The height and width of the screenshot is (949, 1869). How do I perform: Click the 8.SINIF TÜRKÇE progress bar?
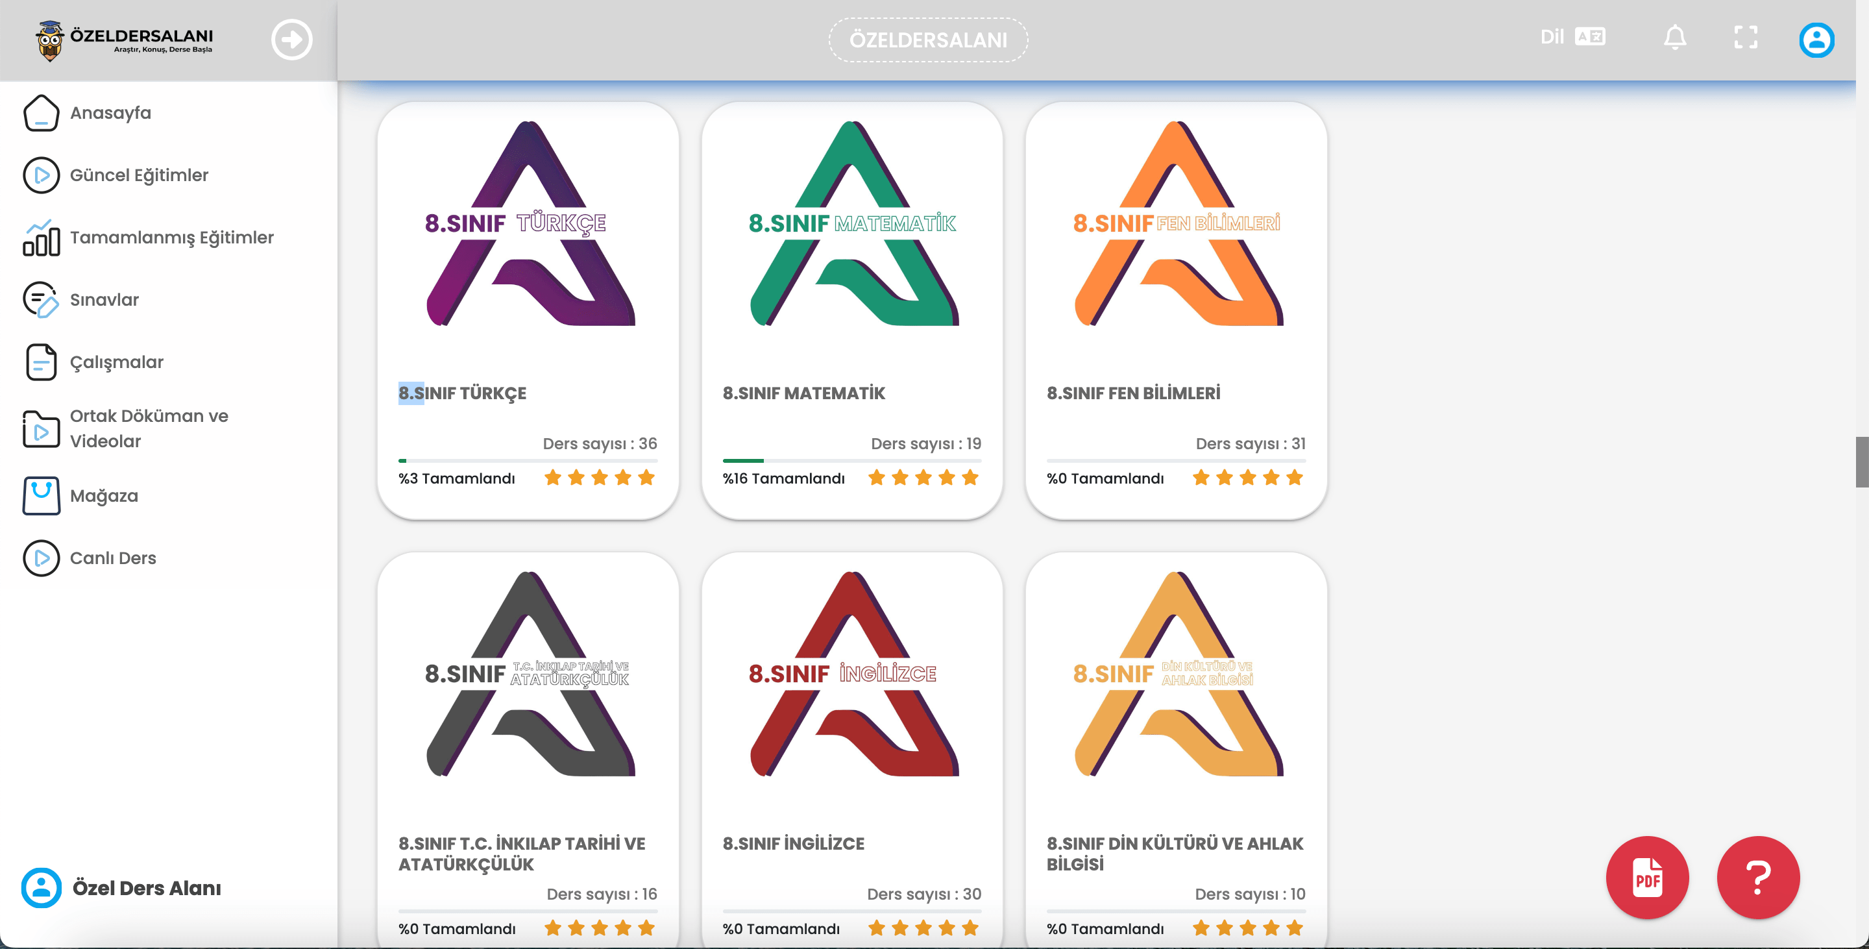pyautogui.click(x=528, y=461)
